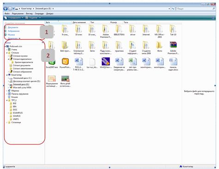Open the Довідка menu

tap(50, 13)
